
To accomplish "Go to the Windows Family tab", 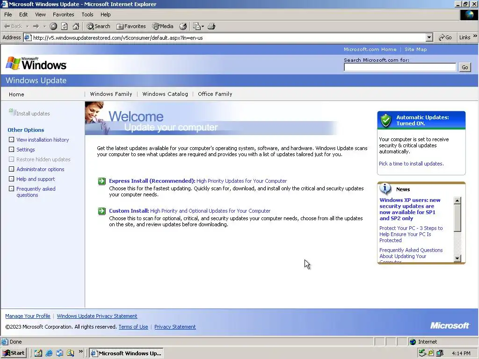I will pos(111,94).
